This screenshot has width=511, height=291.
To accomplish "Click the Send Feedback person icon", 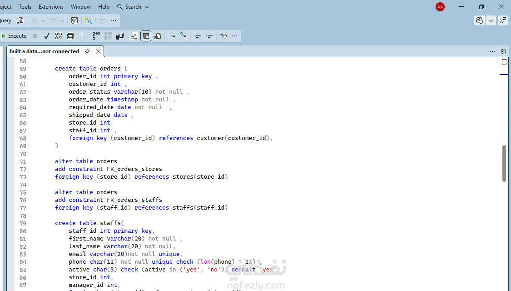I will coord(503,20).
